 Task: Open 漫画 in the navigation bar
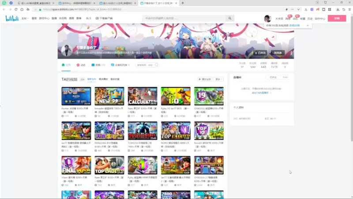tap(71, 18)
